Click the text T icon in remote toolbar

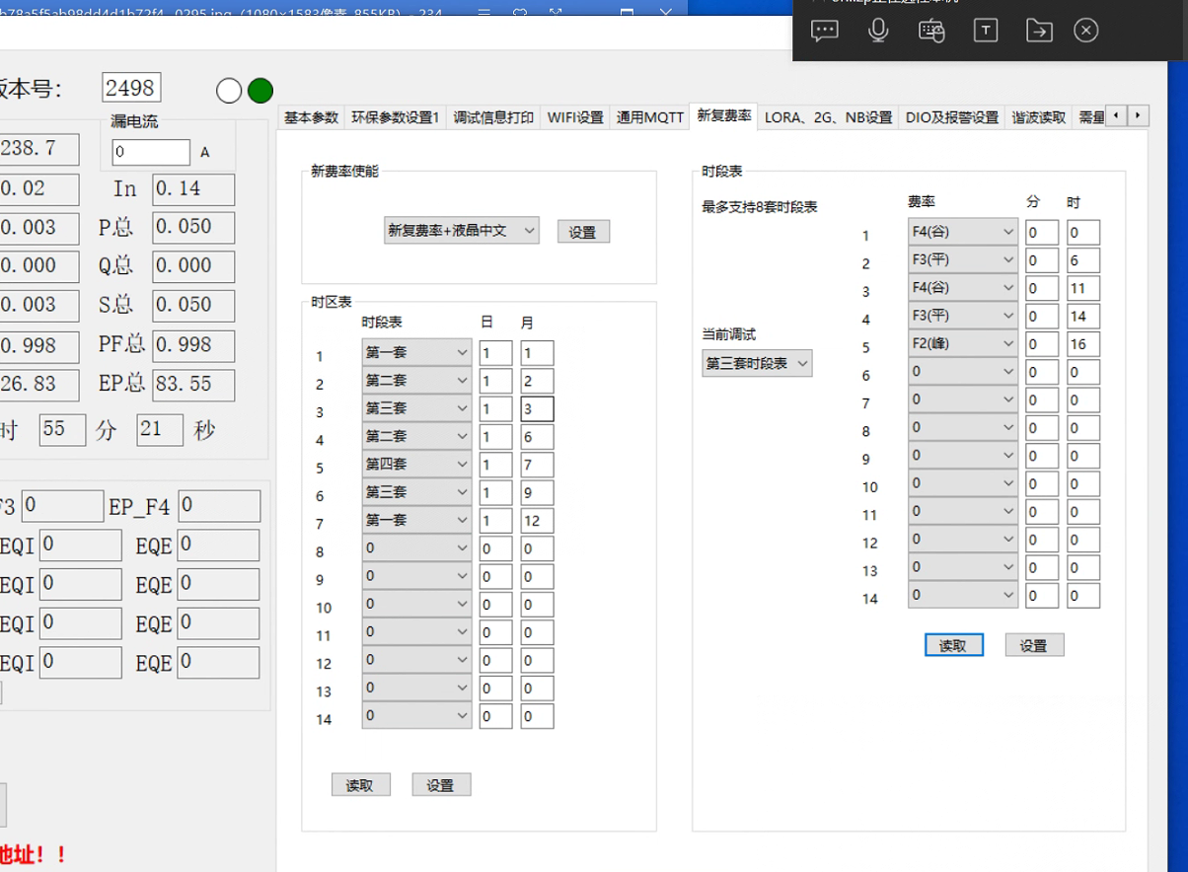pos(985,31)
